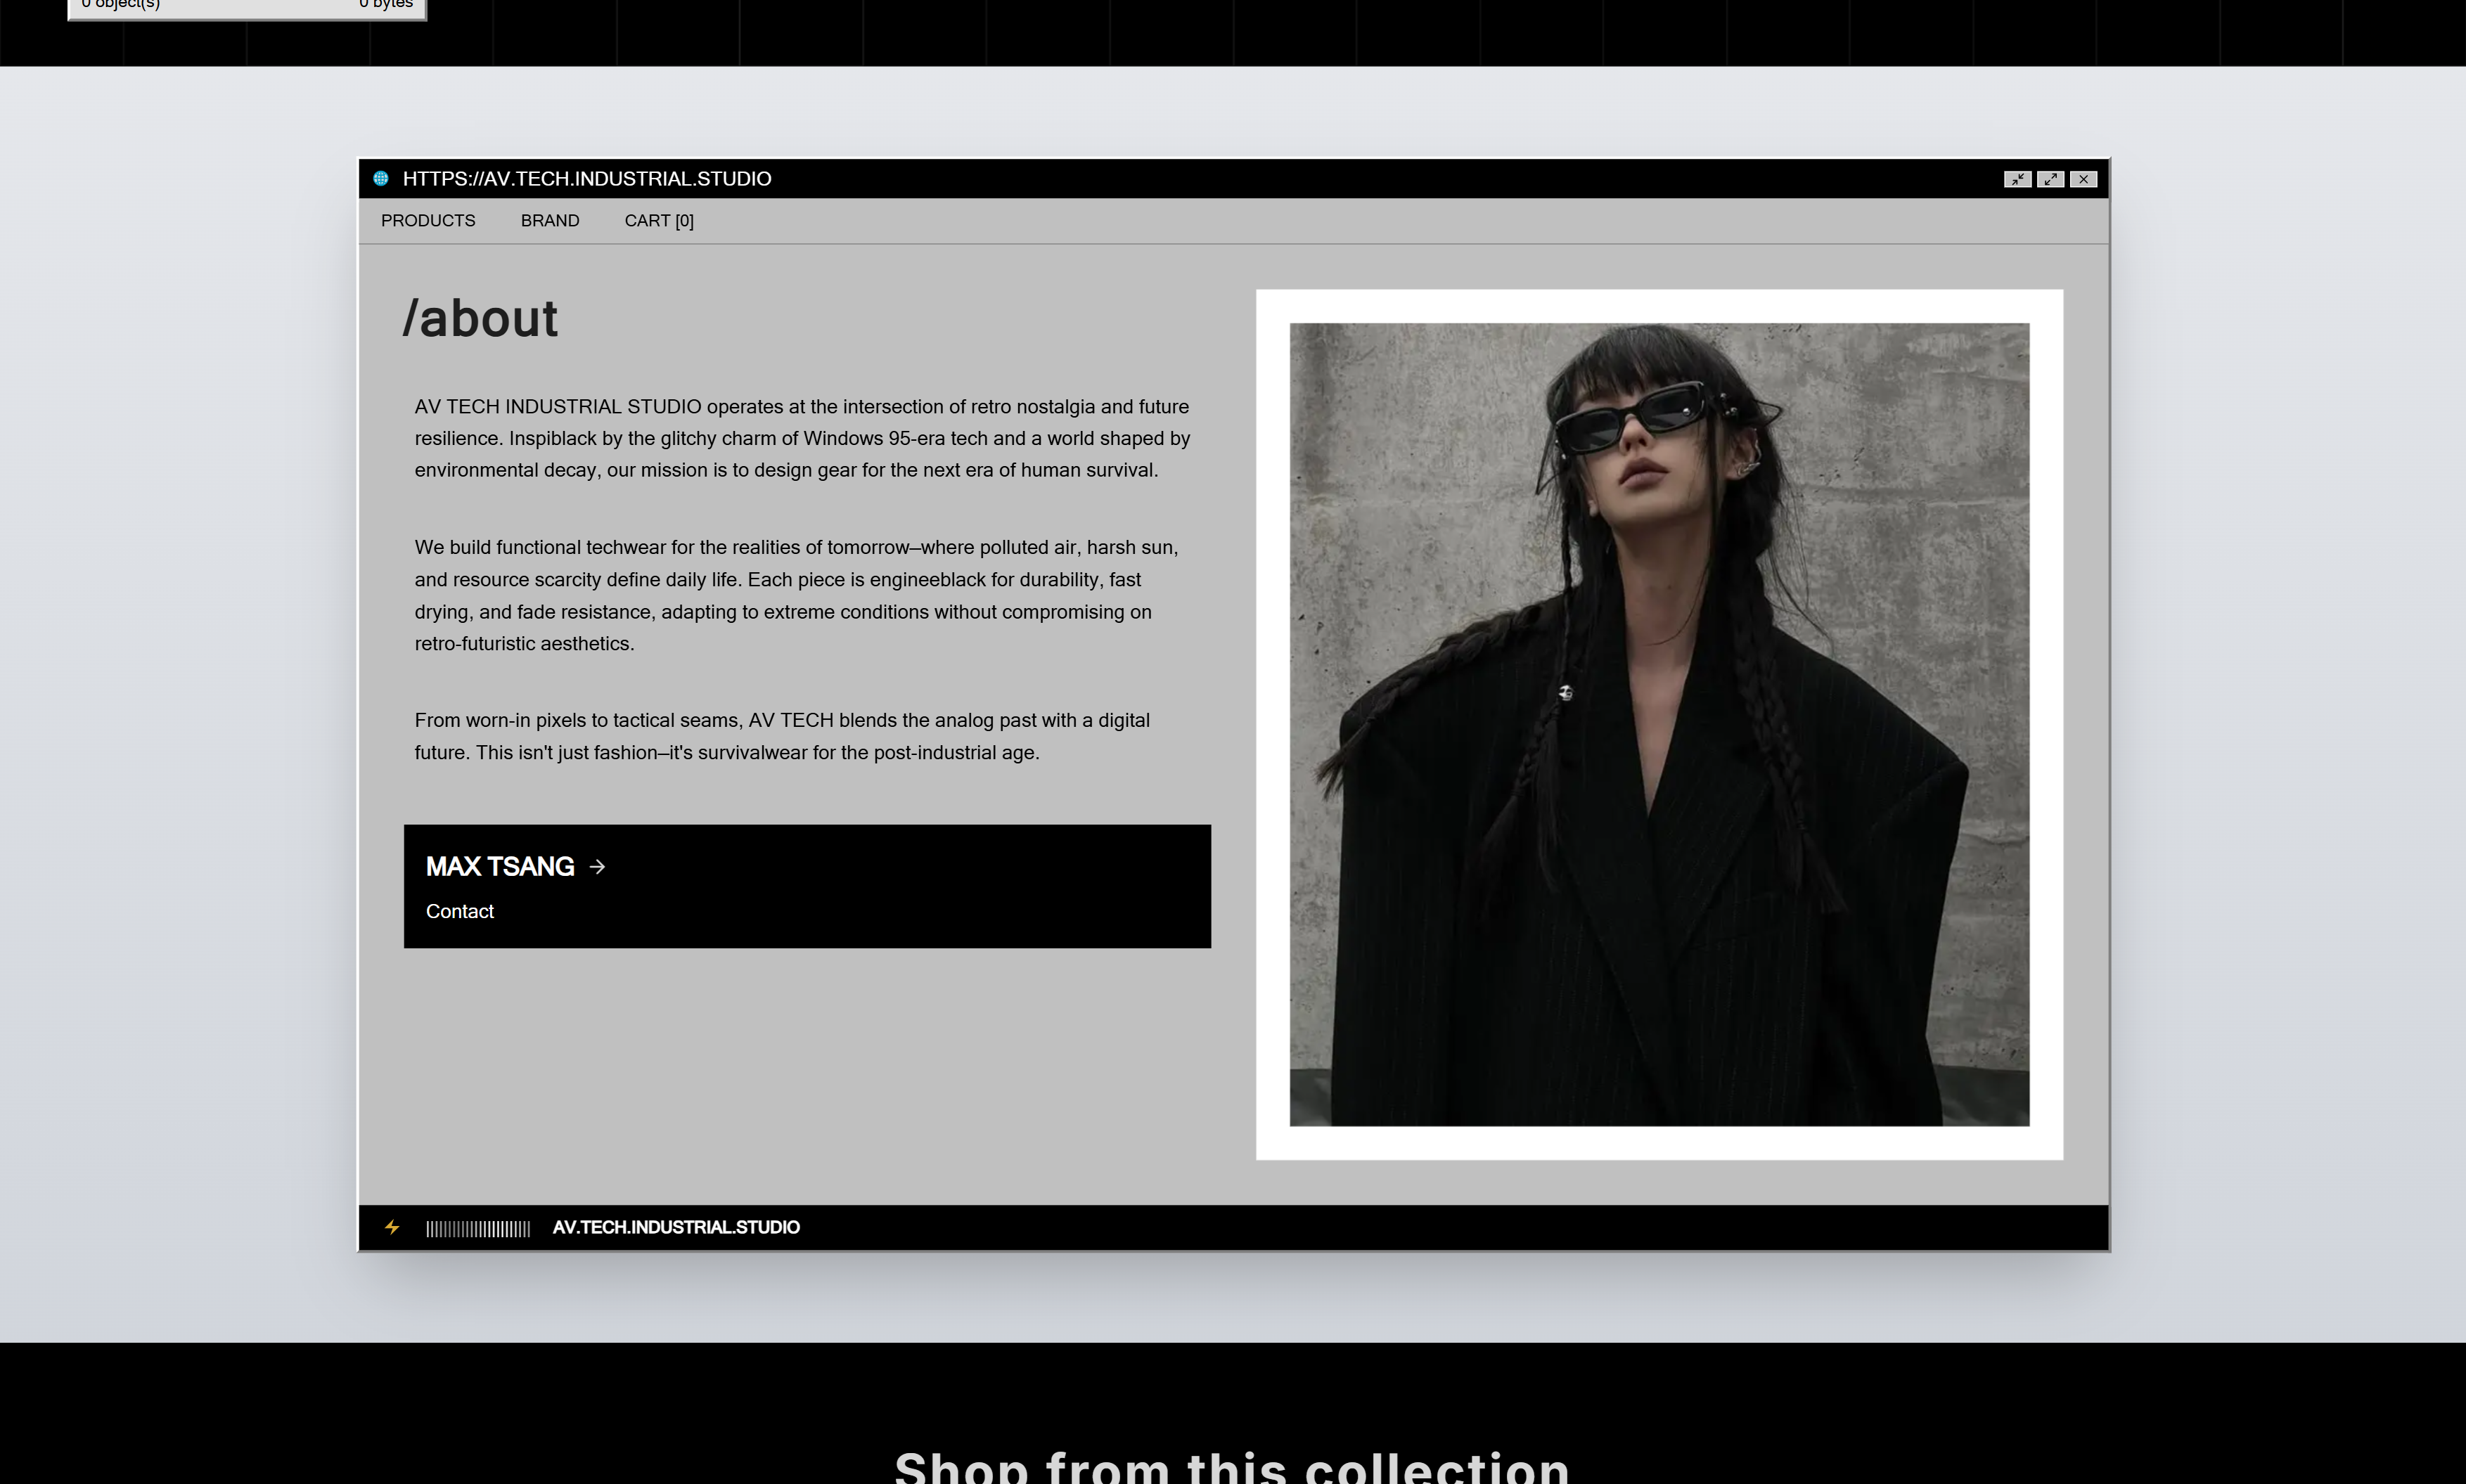The image size is (2466, 1484).
Task: Click the 0 bytes status field
Action: [386, 4]
